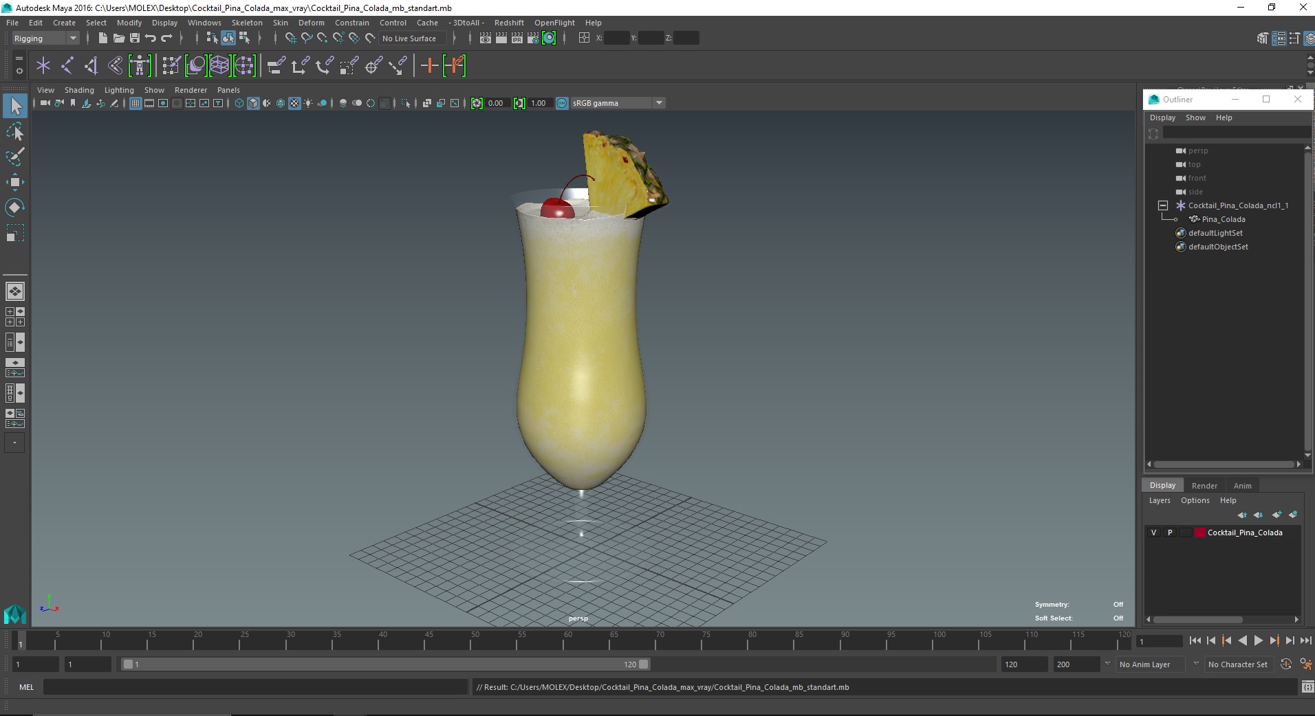
Task: Collapse the Cocktail_Pina_Colada_ncl1_1 node
Action: [1163, 205]
